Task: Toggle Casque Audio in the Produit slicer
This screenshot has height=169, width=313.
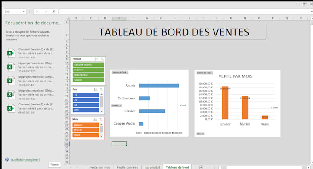Action: click(88, 65)
